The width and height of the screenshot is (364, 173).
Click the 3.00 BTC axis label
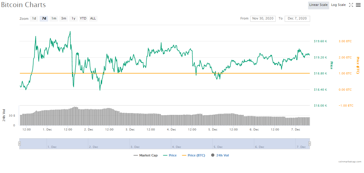point(345,41)
